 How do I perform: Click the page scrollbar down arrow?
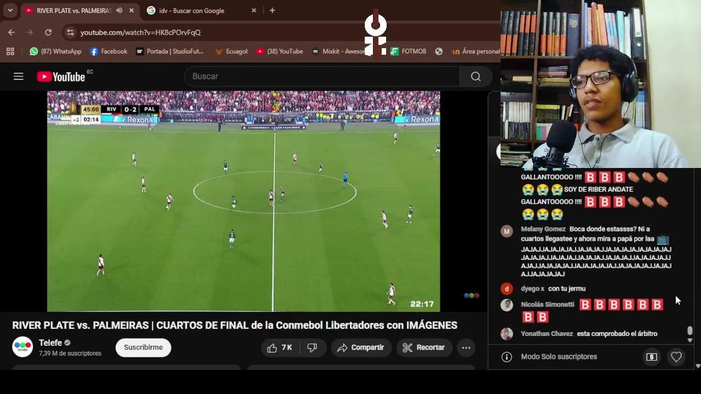tap(698, 366)
